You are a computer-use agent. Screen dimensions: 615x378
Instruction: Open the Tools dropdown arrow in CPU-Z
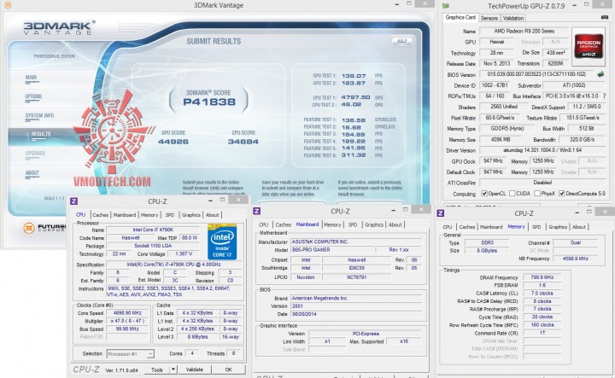(x=173, y=369)
